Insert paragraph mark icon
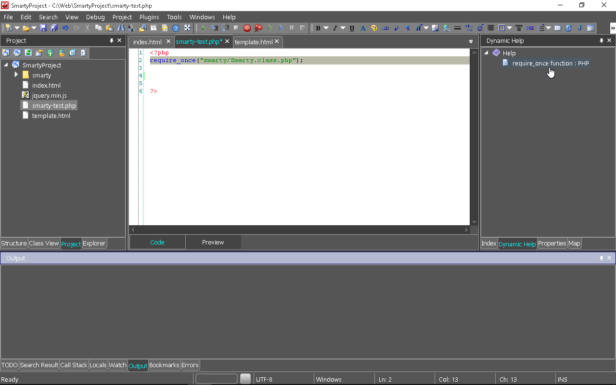 (408, 28)
